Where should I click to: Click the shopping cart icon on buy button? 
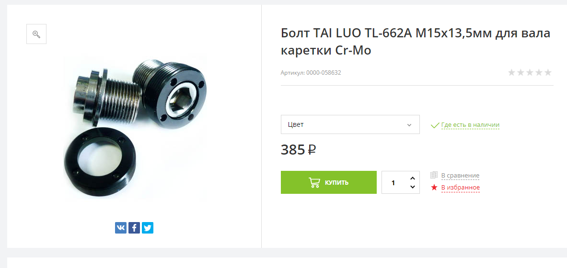tap(314, 182)
